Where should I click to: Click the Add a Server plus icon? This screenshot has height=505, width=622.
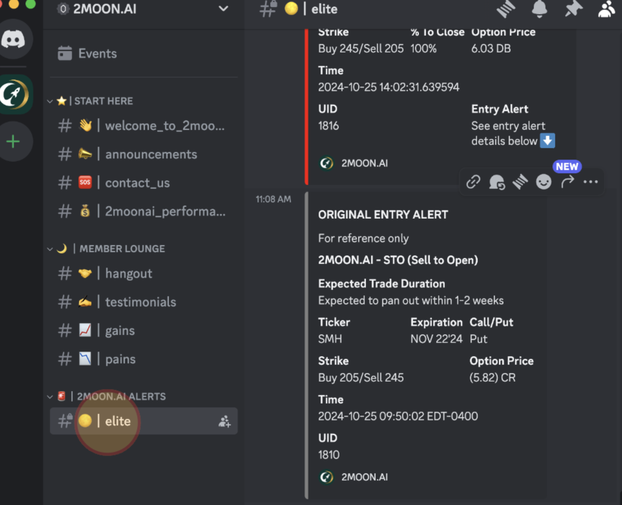click(14, 142)
